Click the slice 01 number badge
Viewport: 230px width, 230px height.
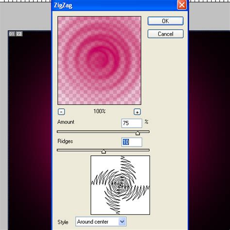click(12, 34)
